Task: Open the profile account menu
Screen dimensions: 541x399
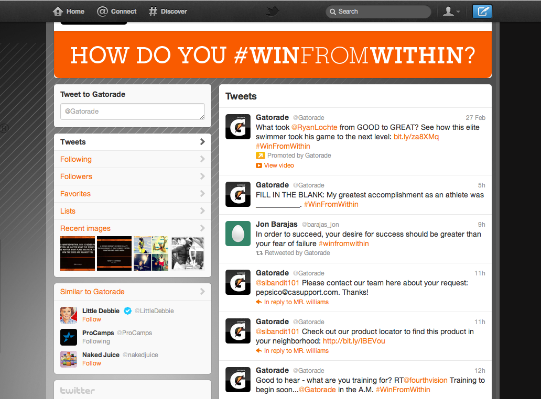Action: [451, 12]
